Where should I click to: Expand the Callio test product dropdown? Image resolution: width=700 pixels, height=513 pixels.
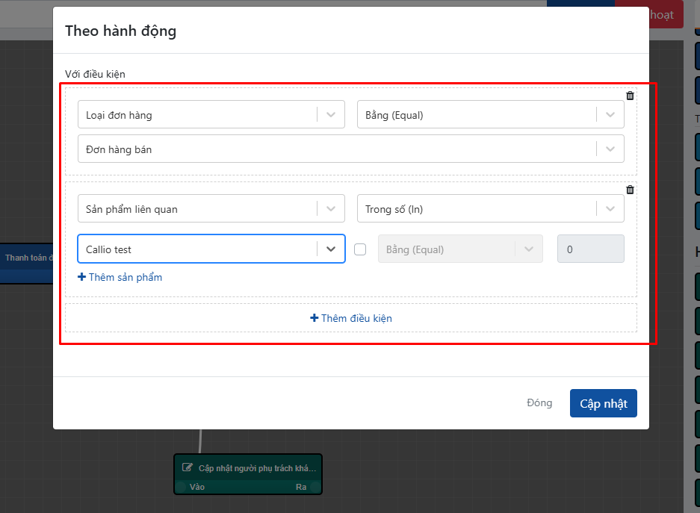pos(331,249)
